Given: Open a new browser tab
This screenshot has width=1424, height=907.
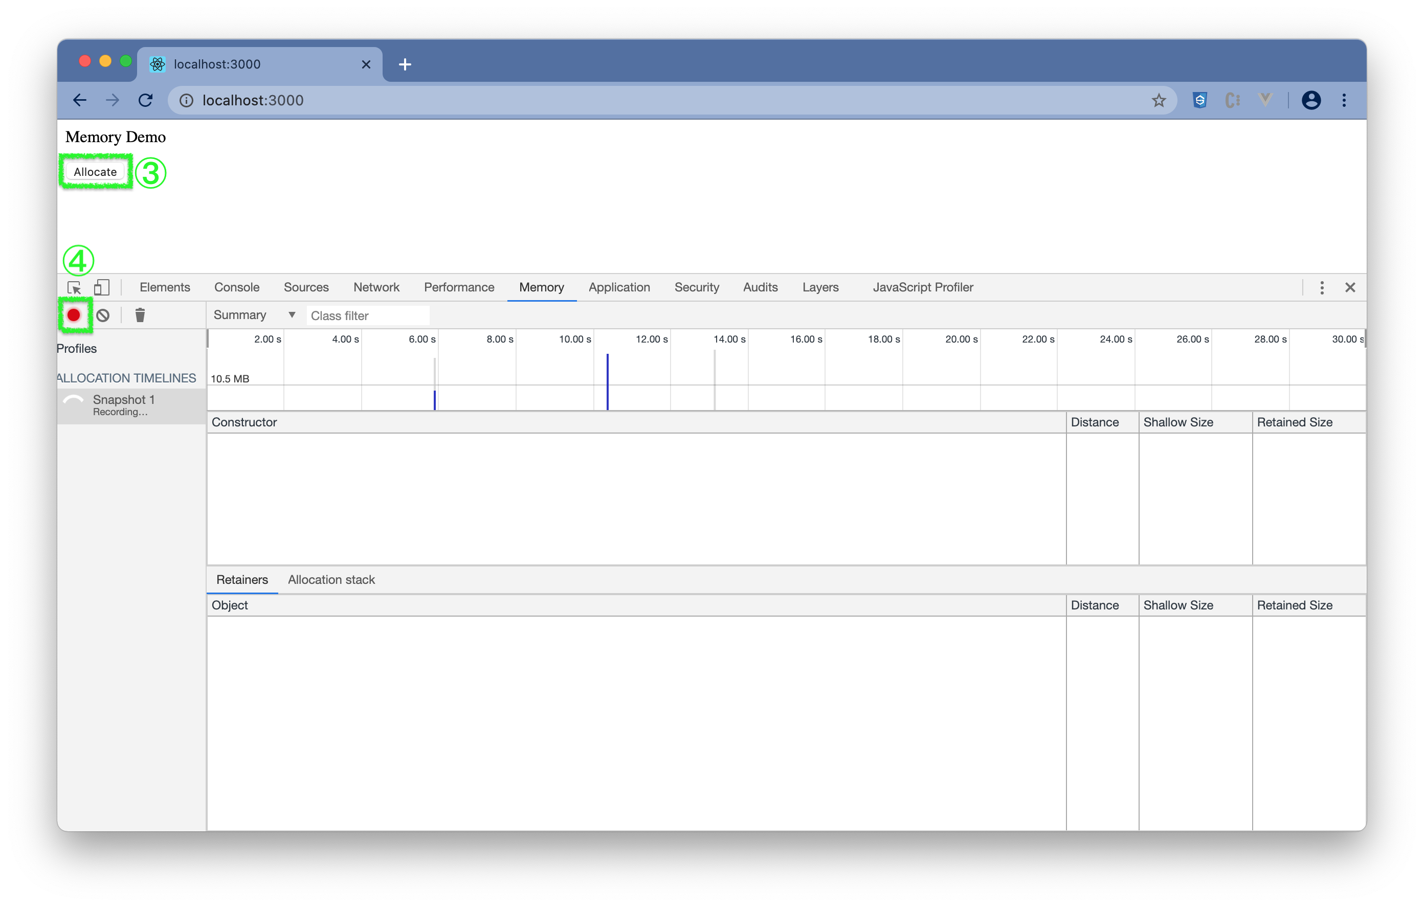Looking at the screenshot, I should click(405, 64).
